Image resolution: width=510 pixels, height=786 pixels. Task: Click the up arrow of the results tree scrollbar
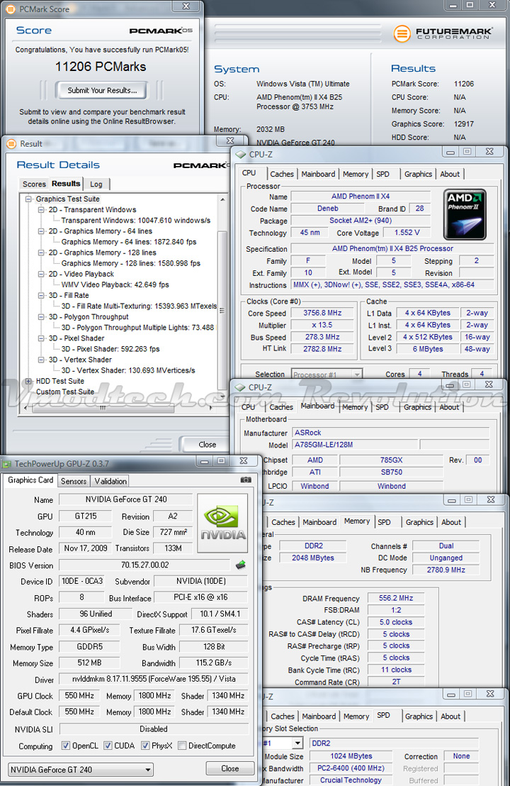(x=222, y=199)
